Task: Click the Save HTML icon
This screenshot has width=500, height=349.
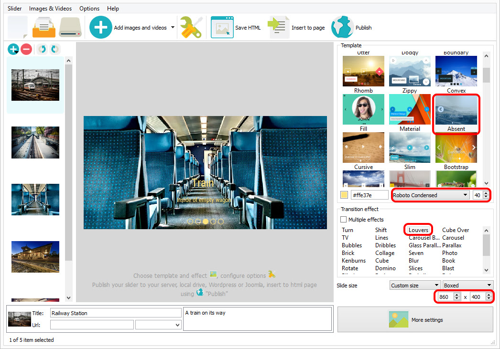Action: pyautogui.click(x=222, y=27)
